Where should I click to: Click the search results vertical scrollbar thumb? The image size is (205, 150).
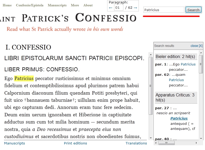(201, 64)
